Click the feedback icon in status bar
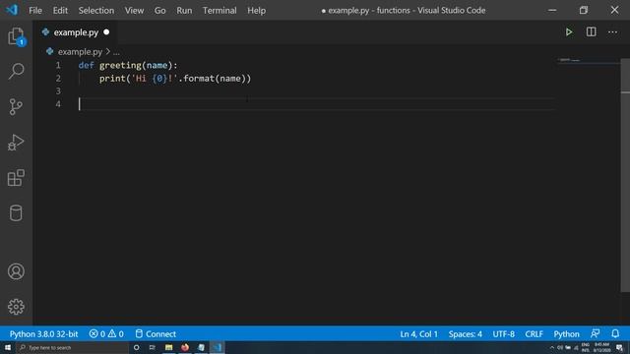The image size is (630, 354). pos(595,334)
